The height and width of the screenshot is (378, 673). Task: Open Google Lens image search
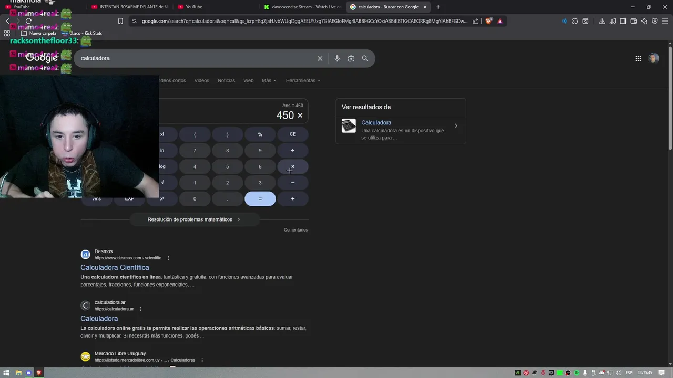point(351,58)
